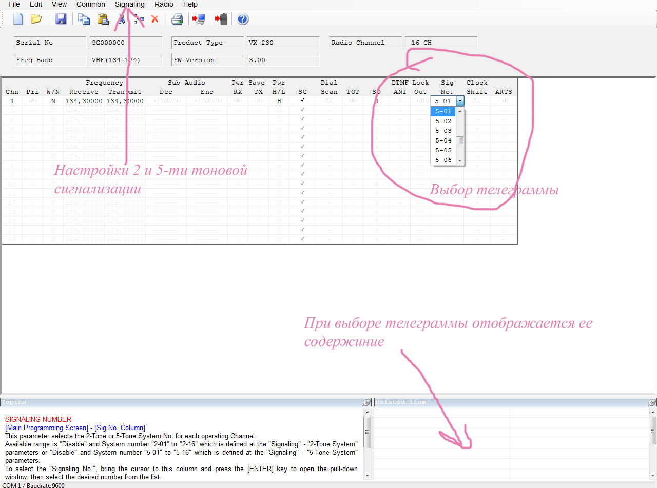Click the Radio Channel value 16 CH
Viewport: 657px width, 488px height.
click(x=441, y=43)
